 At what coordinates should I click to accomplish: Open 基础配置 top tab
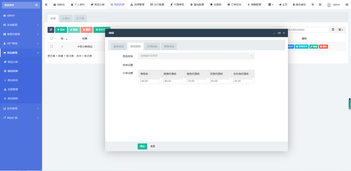coord(197,4)
